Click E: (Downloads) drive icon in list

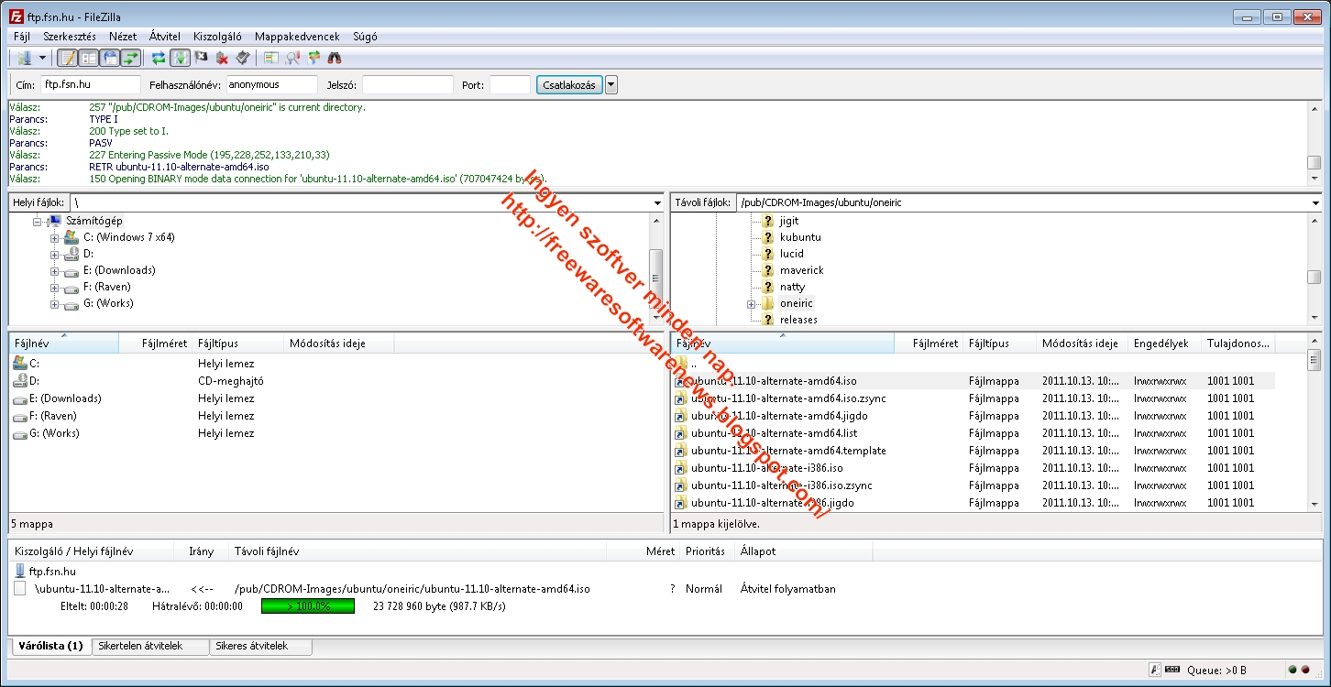pyautogui.click(x=20, y=398)
